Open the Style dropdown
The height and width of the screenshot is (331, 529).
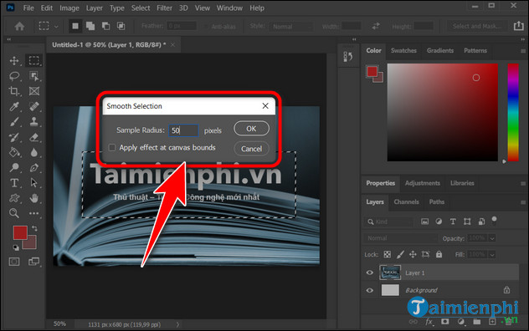point(290,26)
